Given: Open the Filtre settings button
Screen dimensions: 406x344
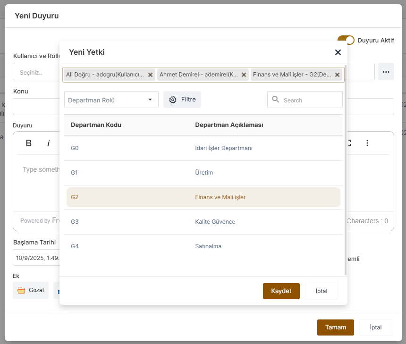Looking at the screenshot, I should point(182,100).
